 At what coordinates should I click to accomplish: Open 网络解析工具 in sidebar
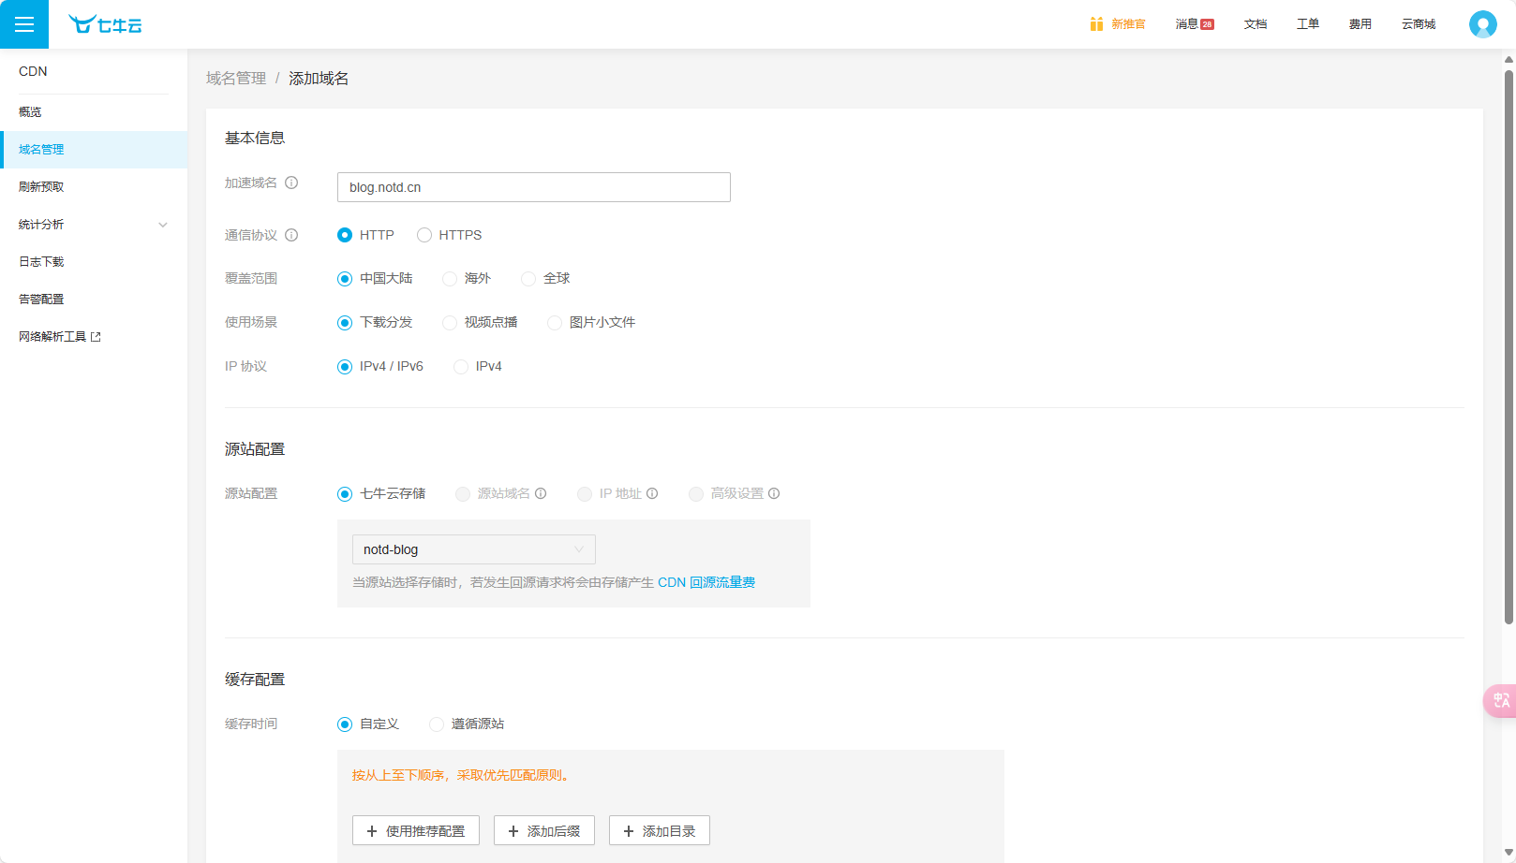click(x=94, y=337)
